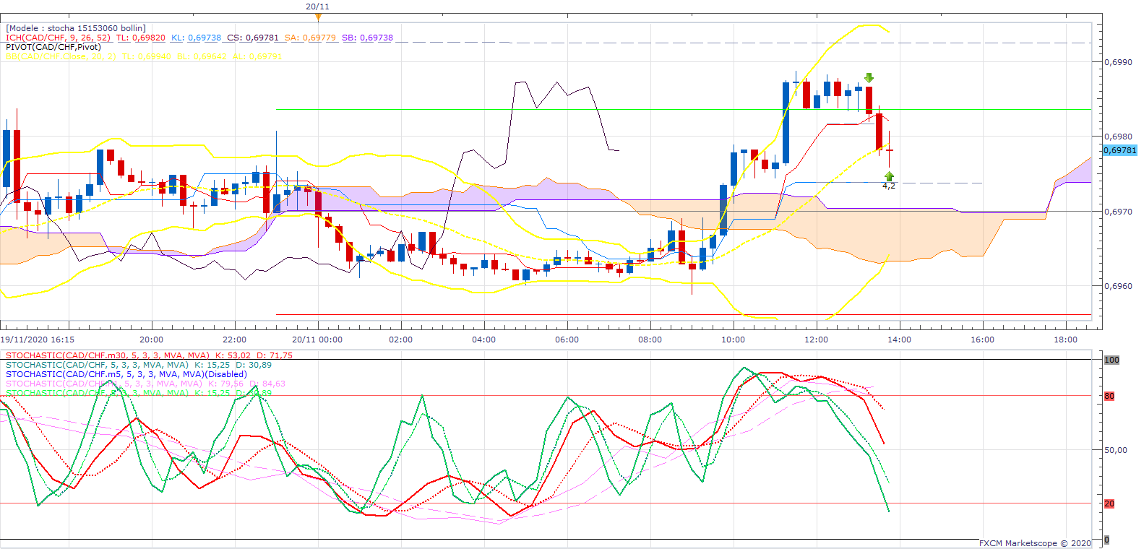Select the PIVOT(CAD/CHF,Pivot) indicator label
This screenshot has width=1144, height=549.
(53, 47)
